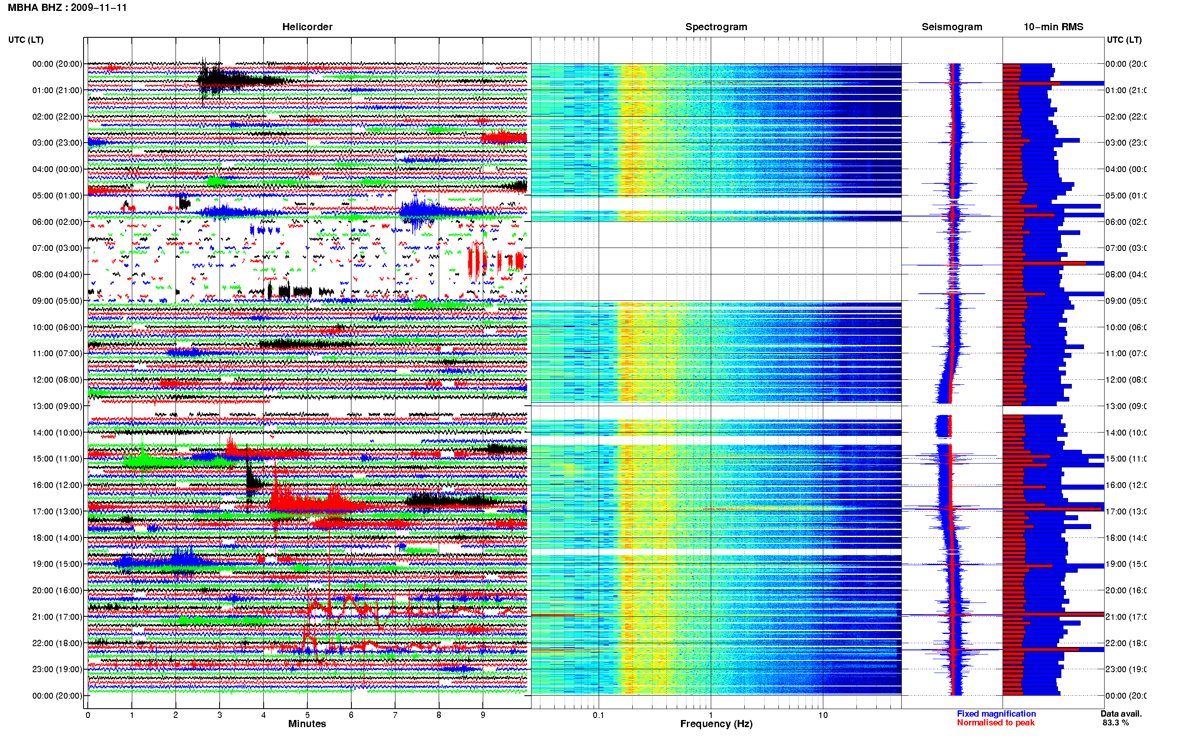Click tick label 7 on the Minutes axis
This screenshot has width=1194, height=746.
point(395,715)
